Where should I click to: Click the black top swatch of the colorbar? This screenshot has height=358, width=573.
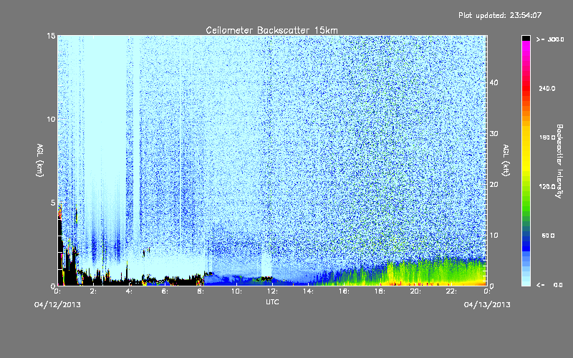(x=526, y=38)
